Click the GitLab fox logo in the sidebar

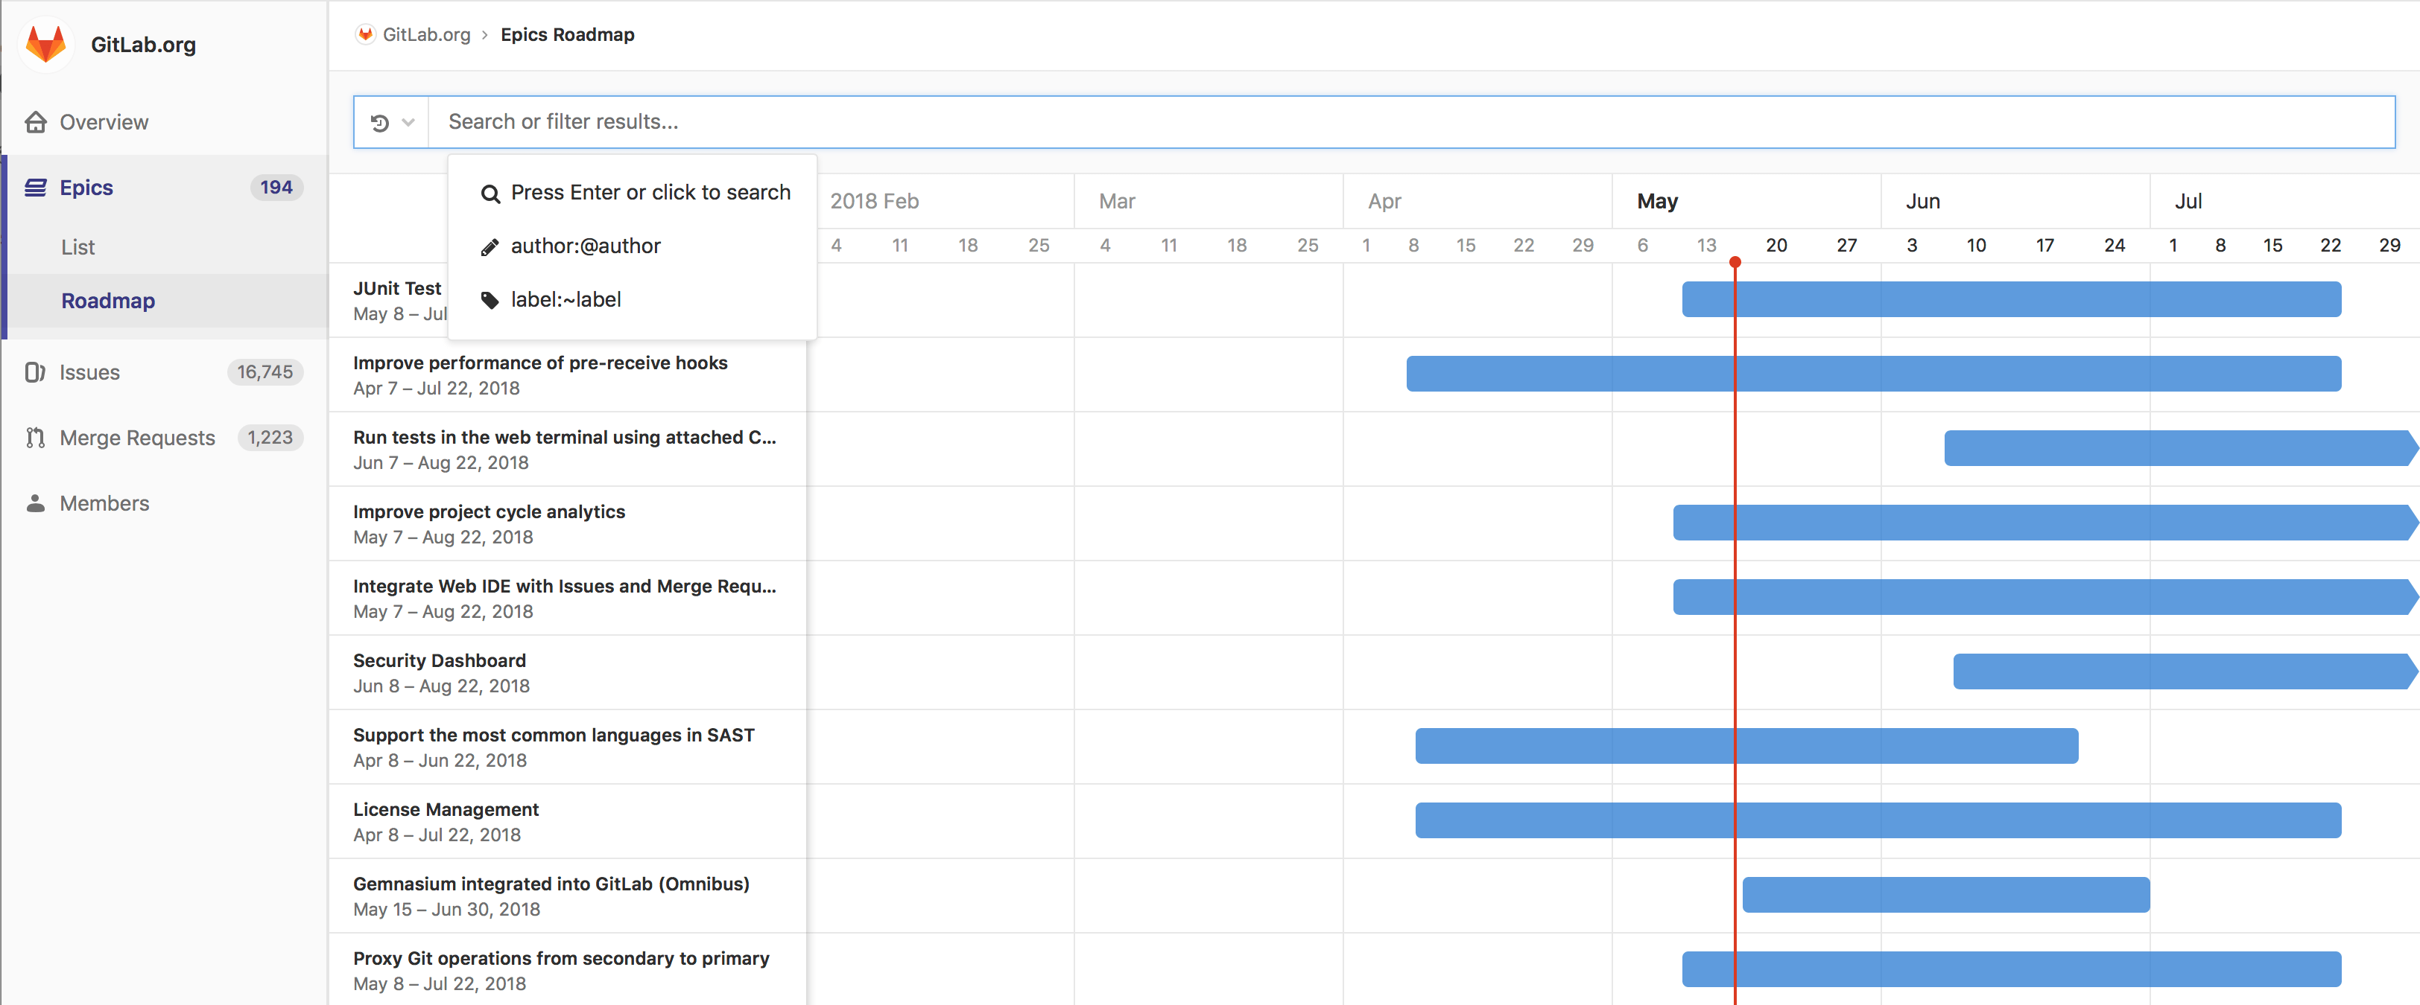[x=45, y=44]
